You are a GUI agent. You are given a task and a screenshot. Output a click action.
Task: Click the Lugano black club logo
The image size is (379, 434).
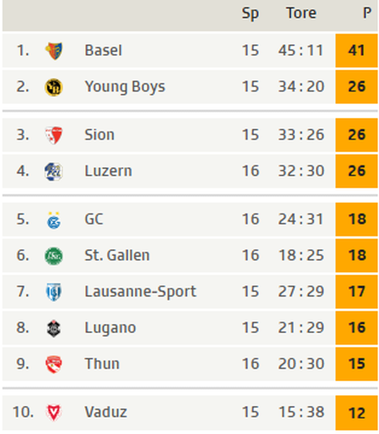(54, 329)
